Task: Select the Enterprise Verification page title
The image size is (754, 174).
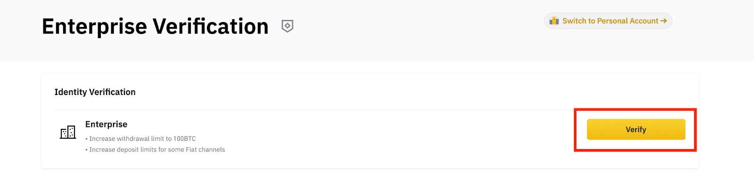Action: tap(155, 26)
